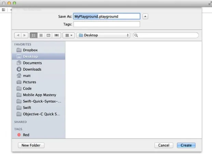Click the TAGS section header
Viewport: 212px width, 154px height.
tap(18, 129)
